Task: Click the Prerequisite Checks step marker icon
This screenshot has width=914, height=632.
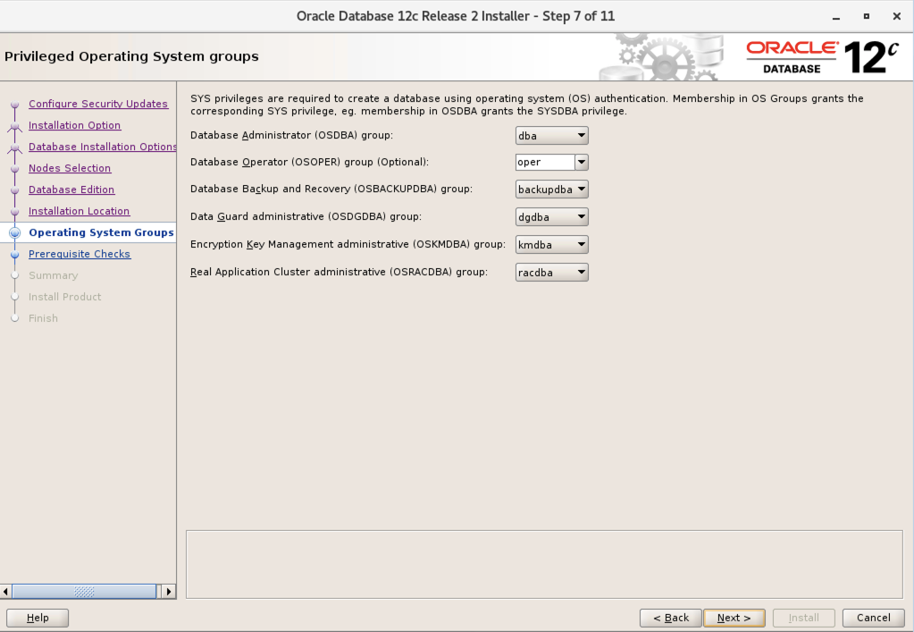Action: pos(15,254)
